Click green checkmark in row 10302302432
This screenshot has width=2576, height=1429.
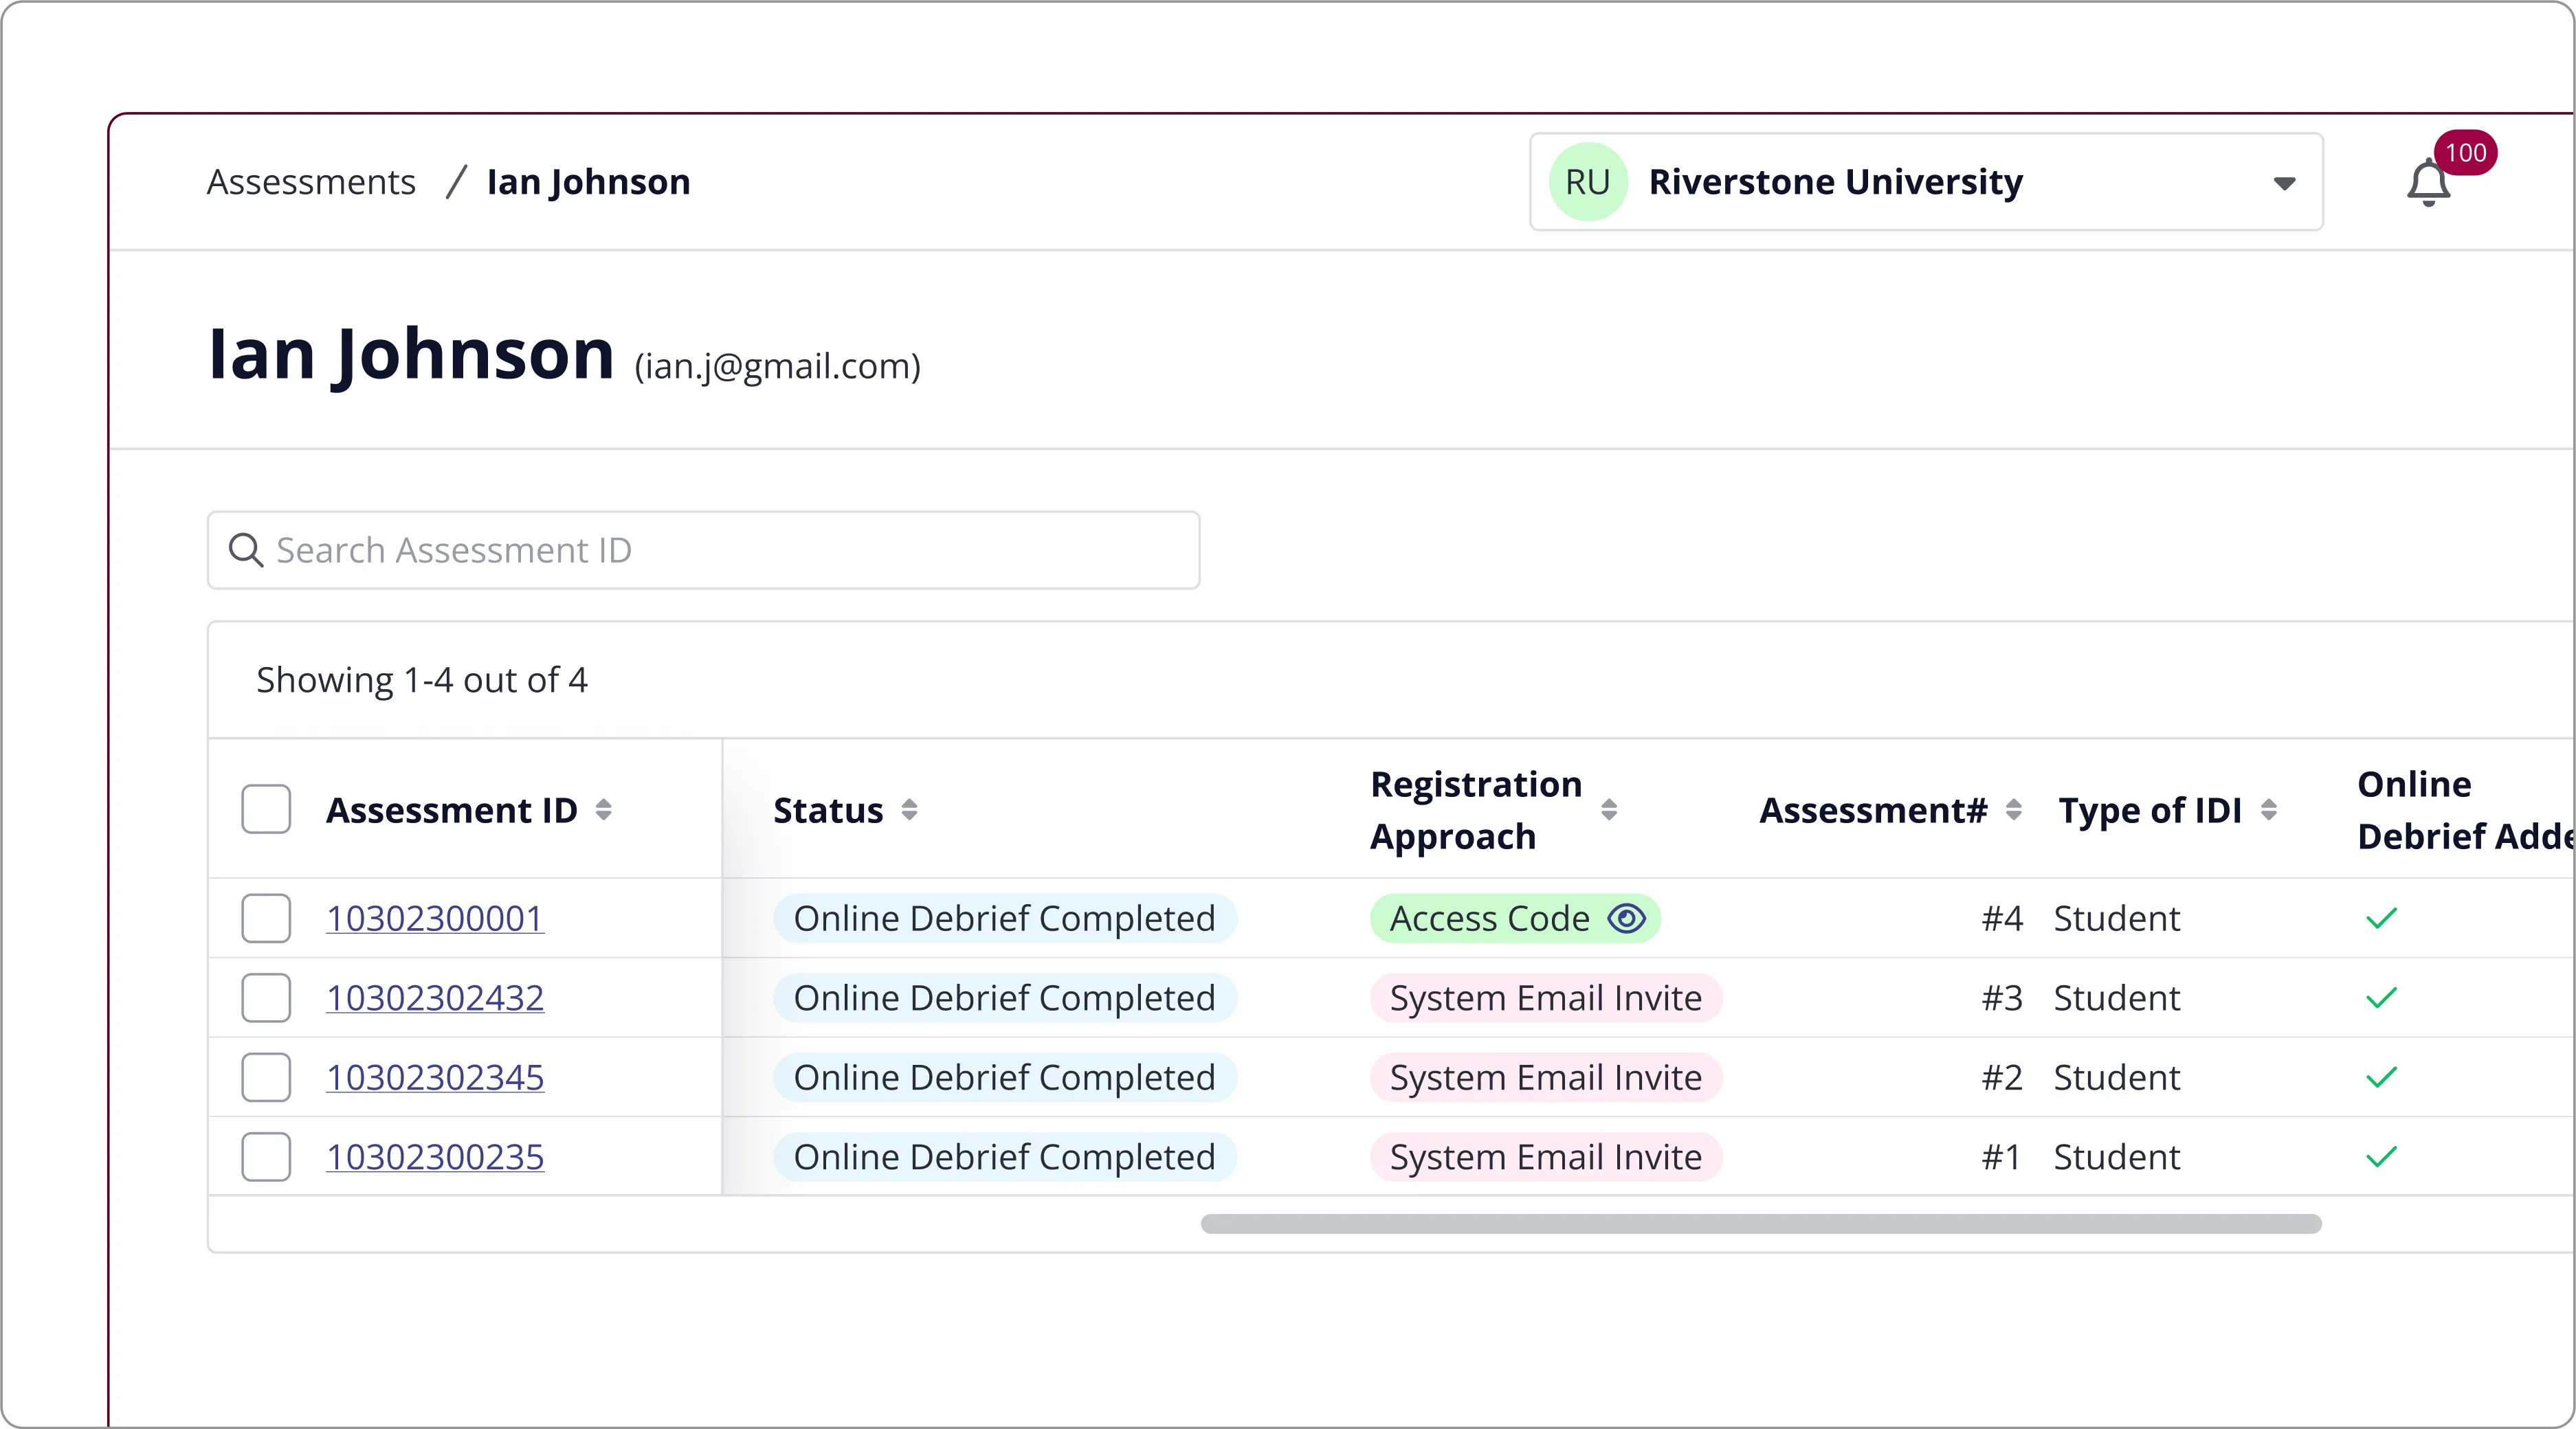tap(2382, 998)
